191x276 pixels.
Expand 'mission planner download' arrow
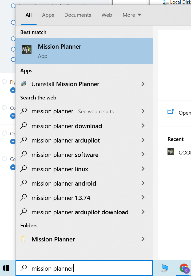tap(143, 126)
